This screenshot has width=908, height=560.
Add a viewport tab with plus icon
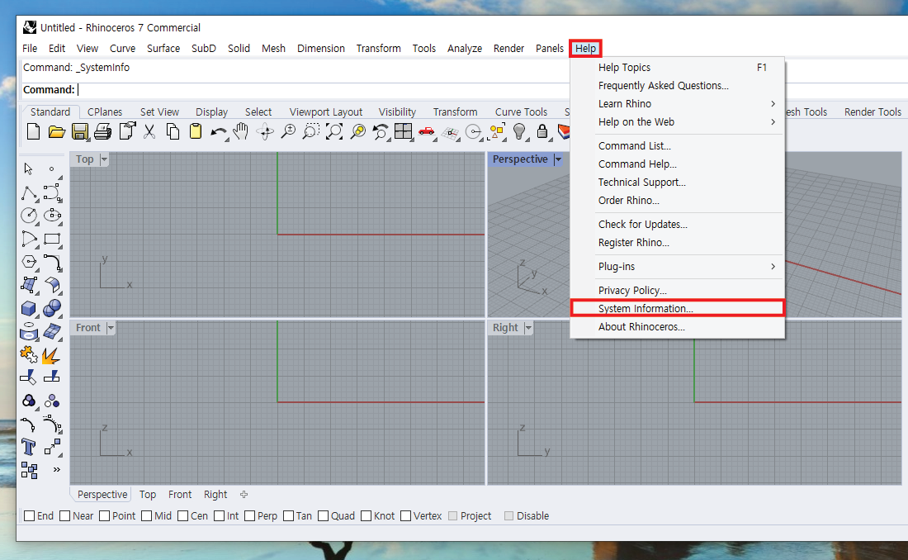(x=244, y=495)
